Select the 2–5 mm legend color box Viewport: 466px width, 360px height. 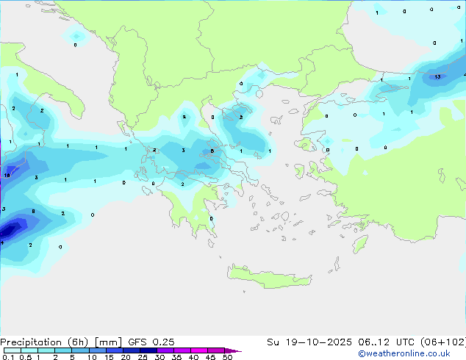[63, 350]
